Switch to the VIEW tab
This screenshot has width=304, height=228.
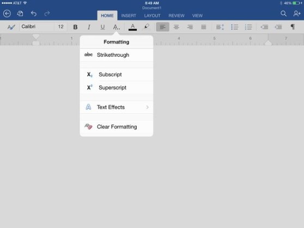point(197,16)
